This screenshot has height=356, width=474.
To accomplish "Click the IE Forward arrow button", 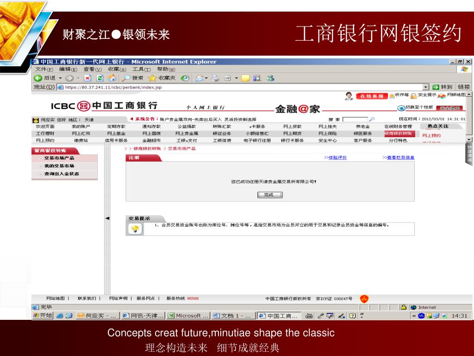I will [69, 78].
